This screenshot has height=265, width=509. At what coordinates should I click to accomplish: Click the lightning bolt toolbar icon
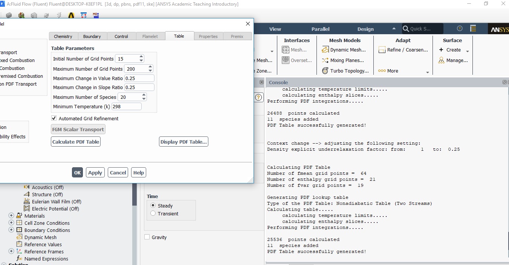coord(59,15)
